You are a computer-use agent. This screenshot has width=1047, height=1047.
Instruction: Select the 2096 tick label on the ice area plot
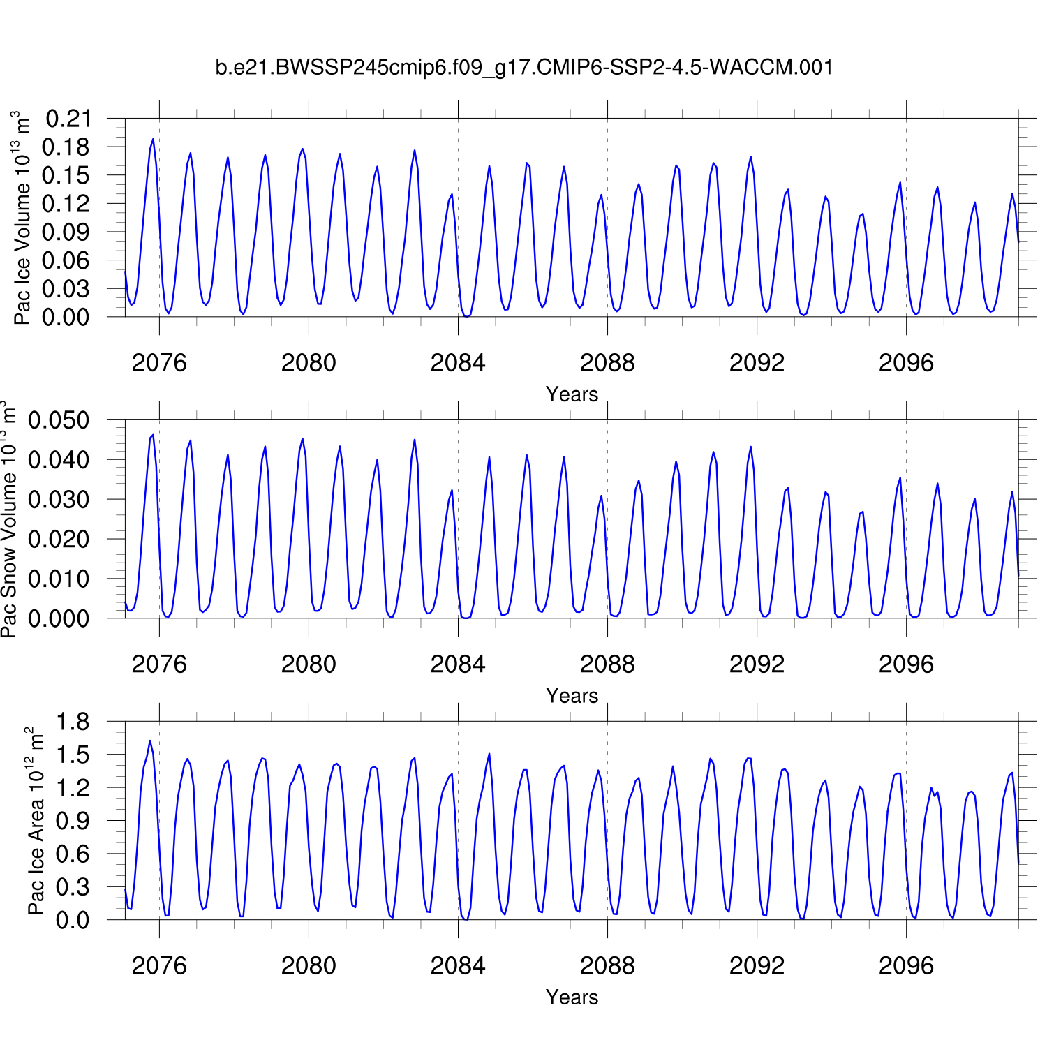(906, 966)
